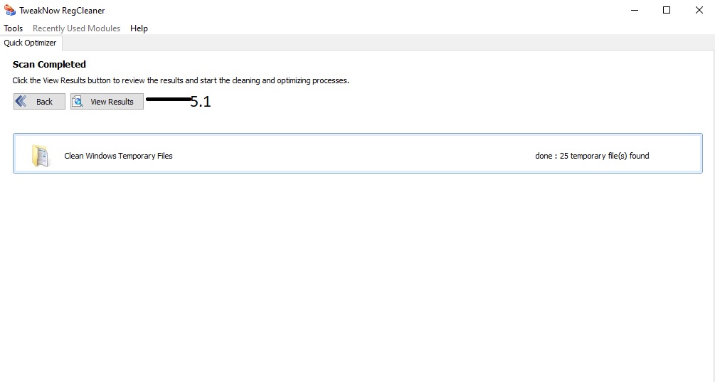Select the Quick Optimizer tab
Screen dimensions: 715x382
coord(30,43)
